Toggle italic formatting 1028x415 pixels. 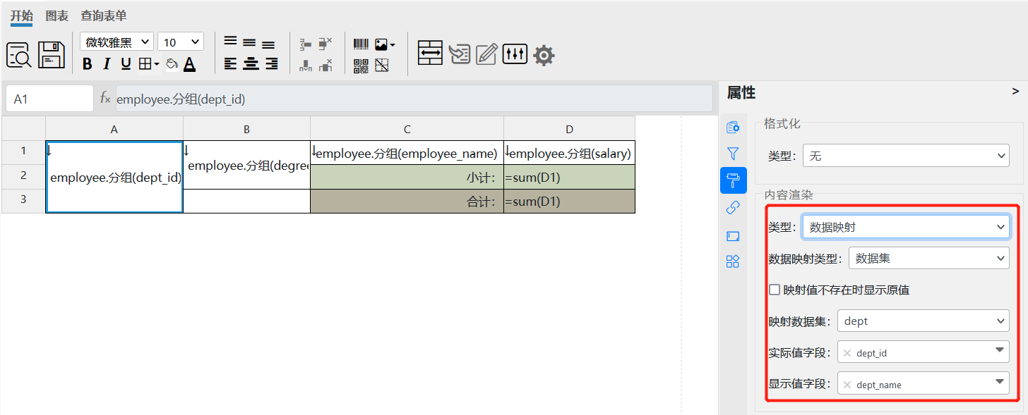pyautogui.click(x=107, y=64)
